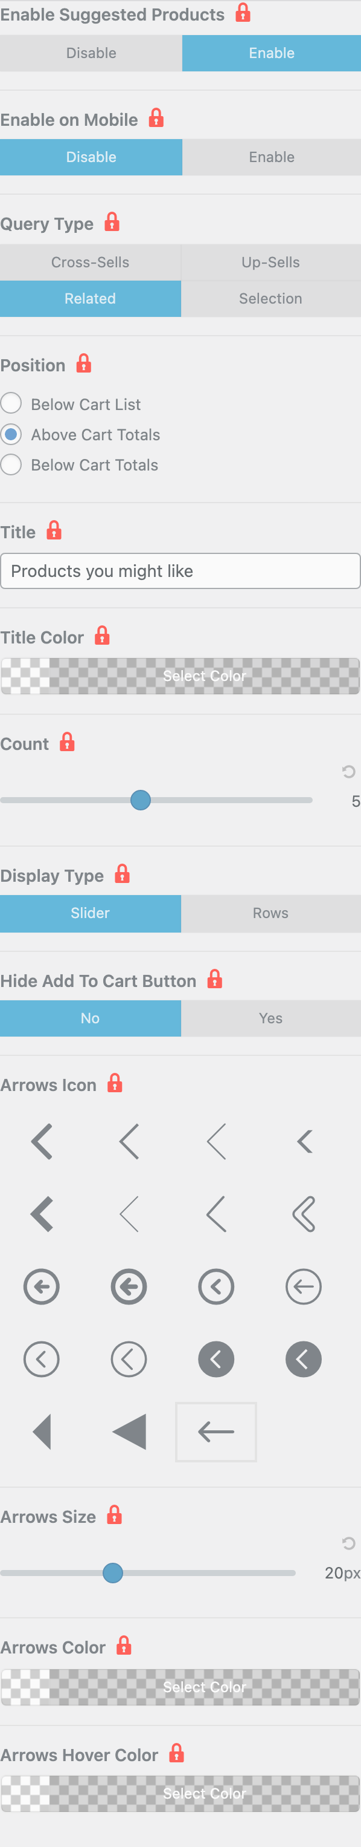This screenshot has width=361, height=1847.
Task: Pick the double chevron outline arrow icon
Action: pyautogui.click(x=303, y=1214)
